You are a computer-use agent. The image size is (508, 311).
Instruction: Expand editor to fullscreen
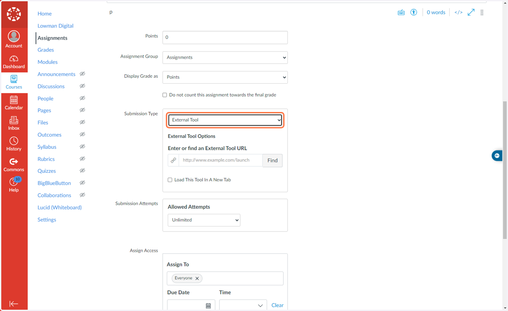click(x=471, y=12)
